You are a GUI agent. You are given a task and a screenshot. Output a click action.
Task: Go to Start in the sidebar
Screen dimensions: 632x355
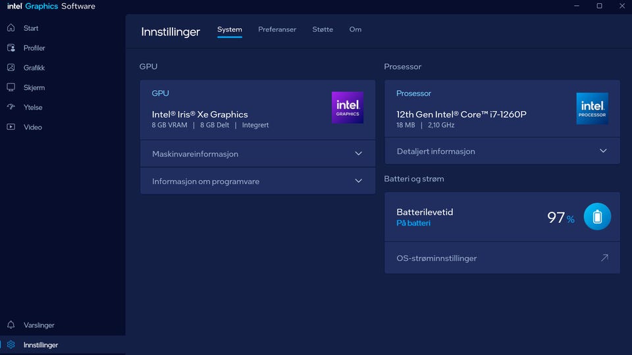tap(31, 28)
